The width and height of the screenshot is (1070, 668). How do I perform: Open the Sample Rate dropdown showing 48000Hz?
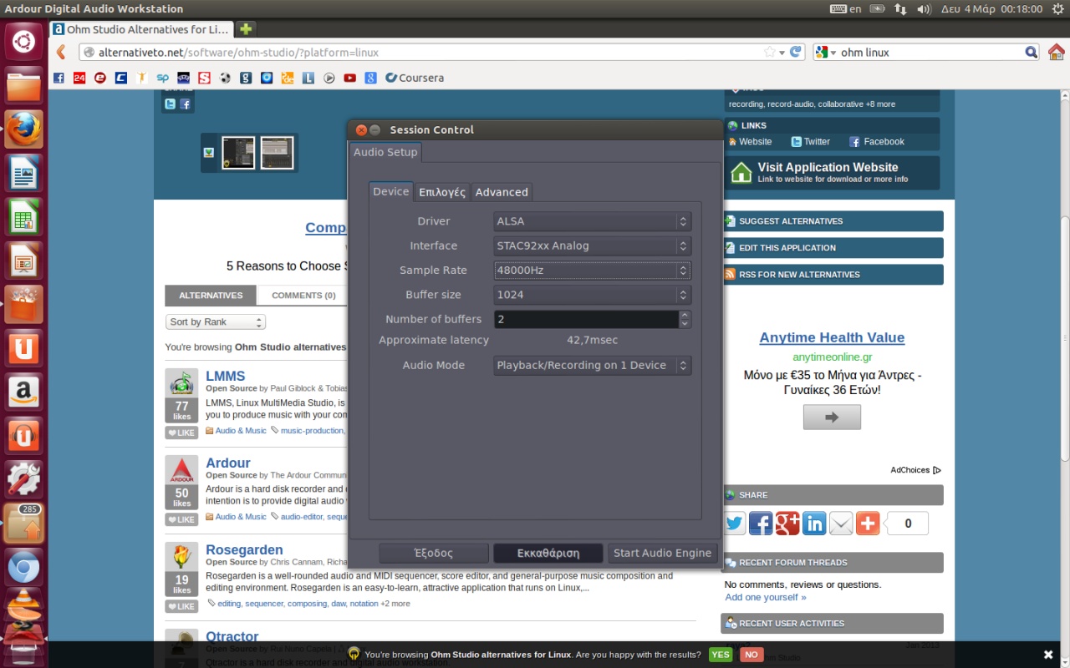(592, 271)
